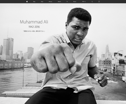Screen dimensions: 126x104
Task: Click the 1942-2016 date text
Action: click(34, 27)
